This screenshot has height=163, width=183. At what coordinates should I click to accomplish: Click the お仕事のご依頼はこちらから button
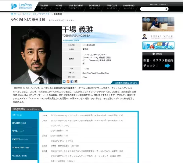pyautogui.click(x=125, y=83)
